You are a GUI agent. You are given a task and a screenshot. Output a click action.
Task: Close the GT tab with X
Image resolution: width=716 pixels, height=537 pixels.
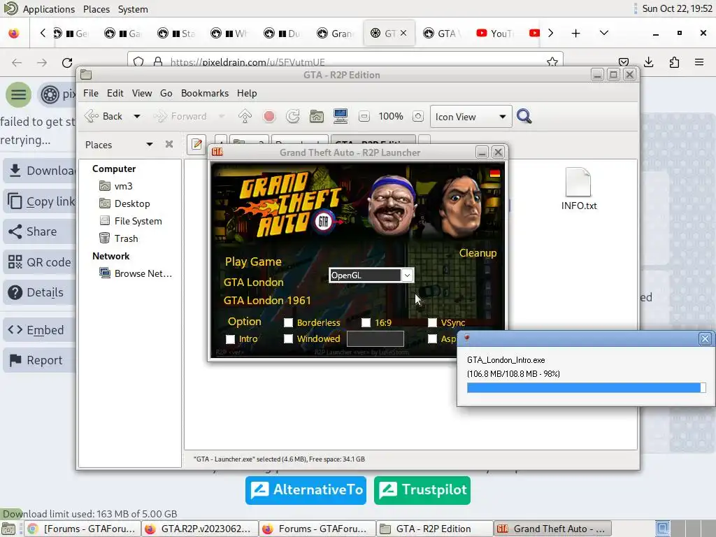click(403, 33)
